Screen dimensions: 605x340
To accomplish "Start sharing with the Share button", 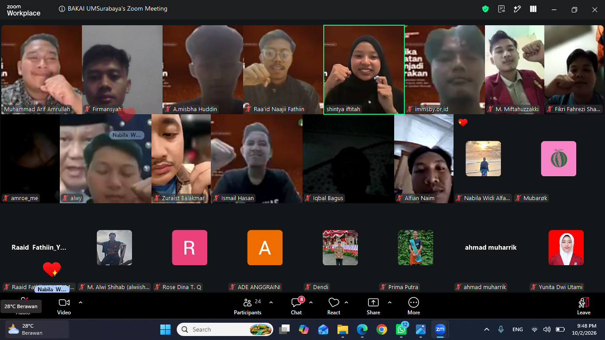I will (x=373, y=306).
